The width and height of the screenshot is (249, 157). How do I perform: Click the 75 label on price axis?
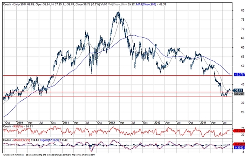coord(243,20)
